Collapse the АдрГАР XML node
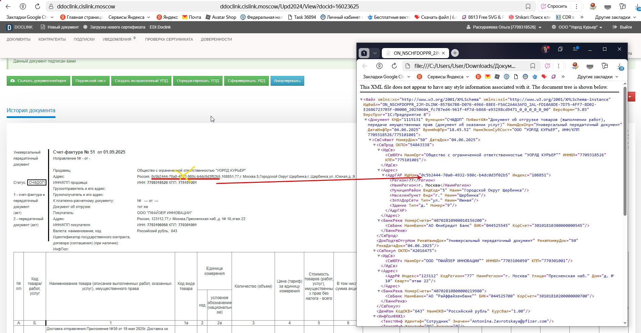 pyautogui.click(x=383, y=175)
